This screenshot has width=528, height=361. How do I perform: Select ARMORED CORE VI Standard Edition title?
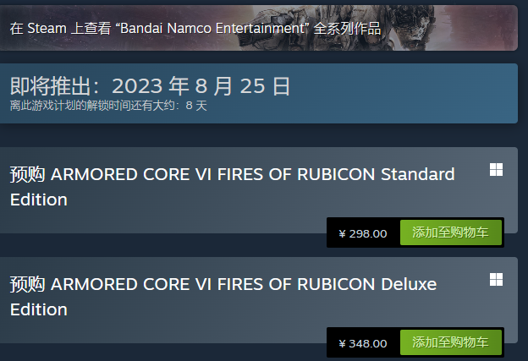point(233,187)
